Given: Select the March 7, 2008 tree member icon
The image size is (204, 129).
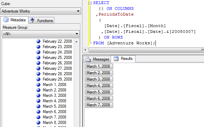Looking at the screenshot, I should 38,117.
